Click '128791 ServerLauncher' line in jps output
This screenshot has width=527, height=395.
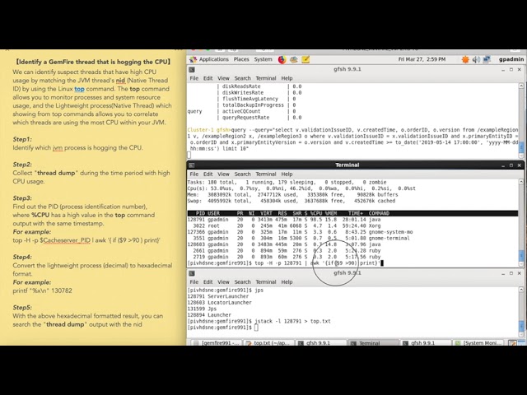pos(218,296)
